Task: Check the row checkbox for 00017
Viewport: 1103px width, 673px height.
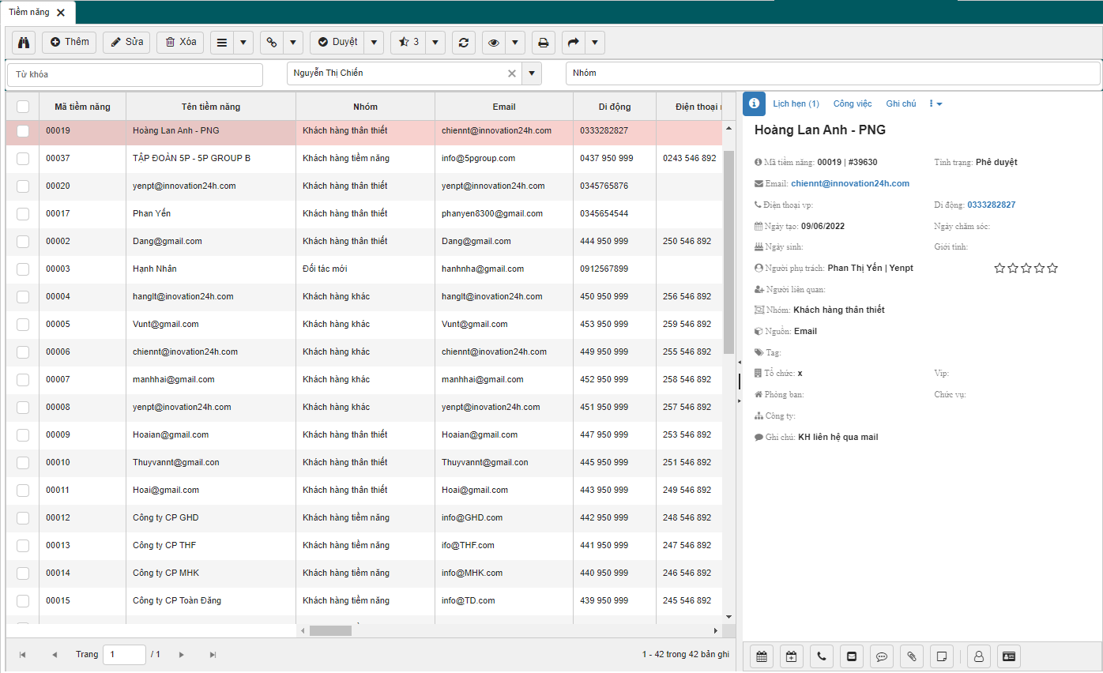Action: pyautogui.click(x=23, y=214)
